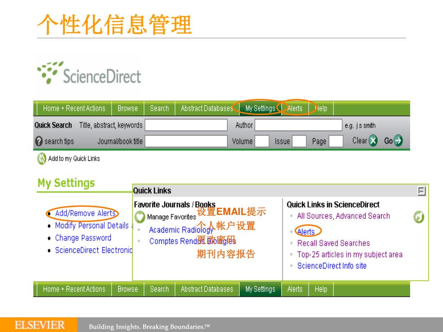Image resolution: width=443 pixels, height=332 pixels.
Task: Focus the Issue input box
Action: 299,141
